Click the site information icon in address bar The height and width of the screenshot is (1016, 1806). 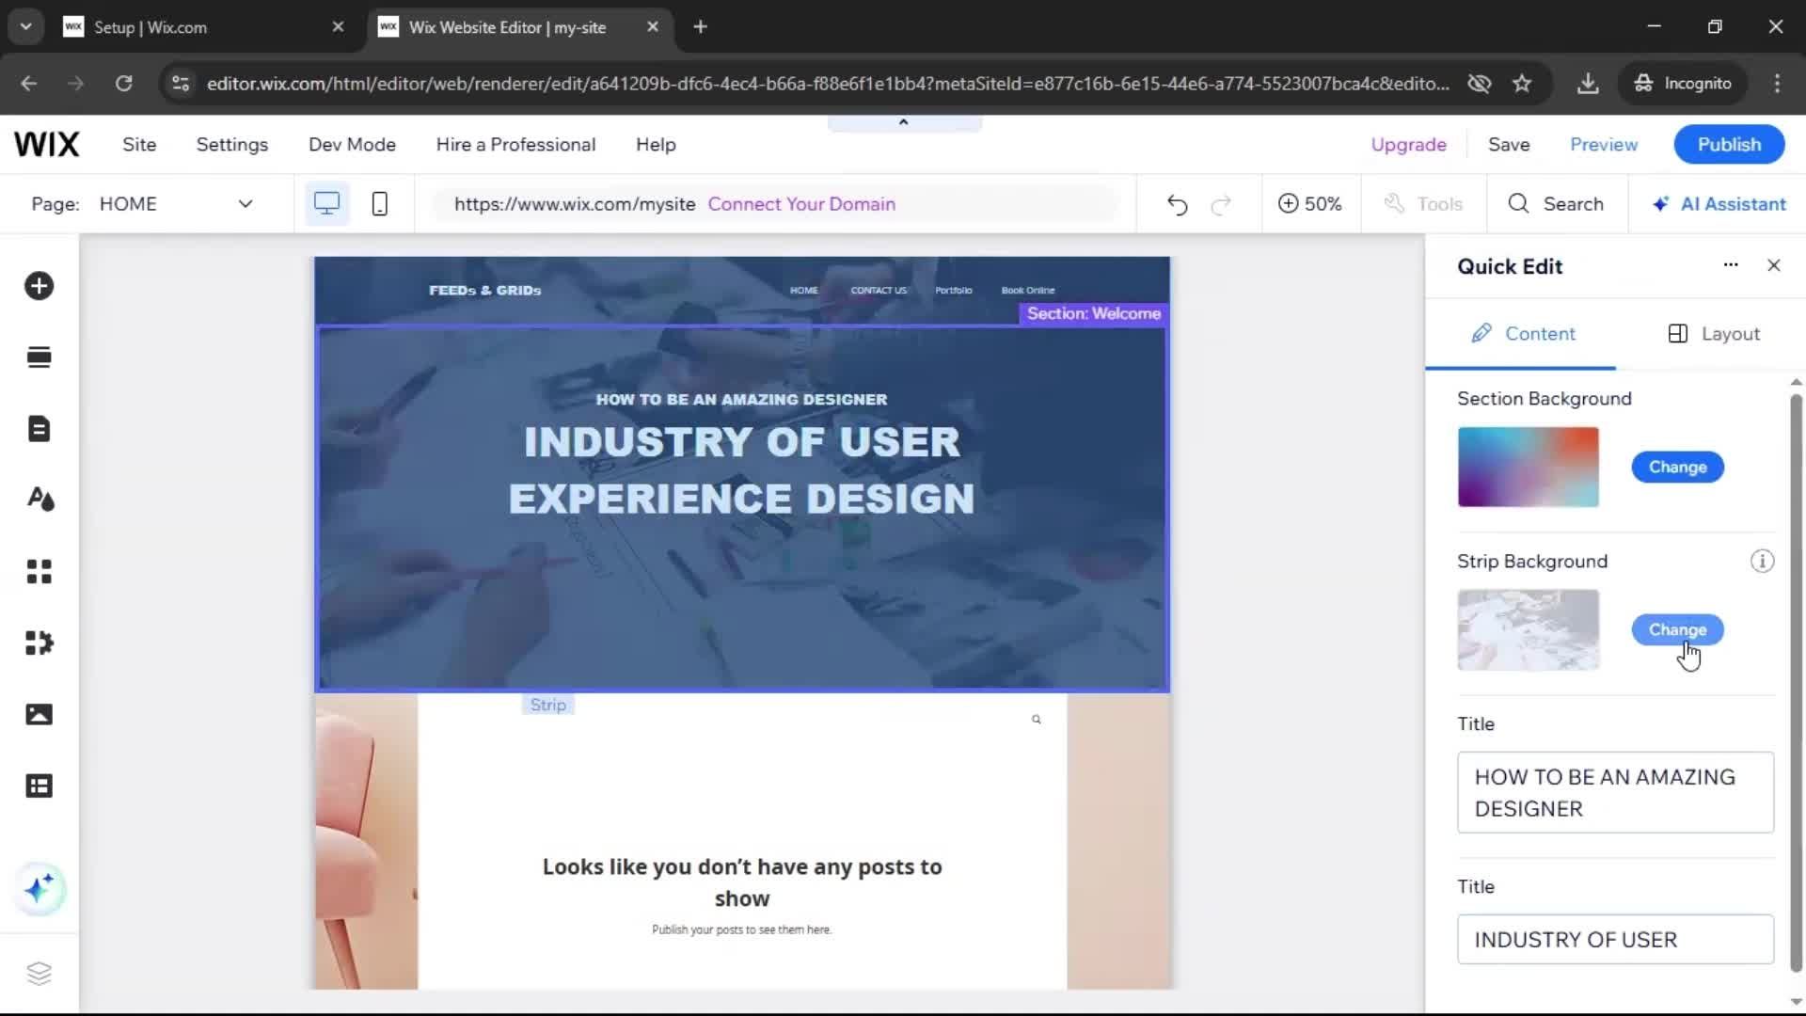coord(180,84)
